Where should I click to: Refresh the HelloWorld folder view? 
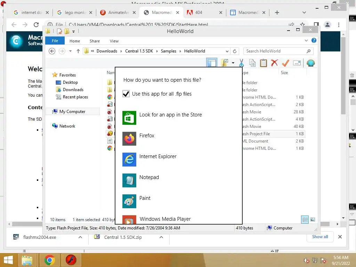(235, 51)
